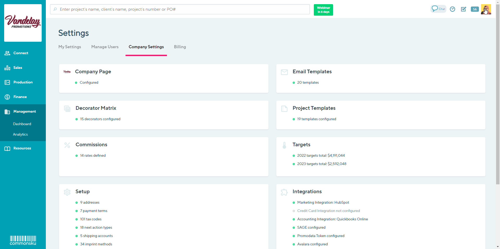This screenshot has height=249, width=500.
Task: Click the 56 notifications badge
Action: pyautogui.click(x=474, y=9)
